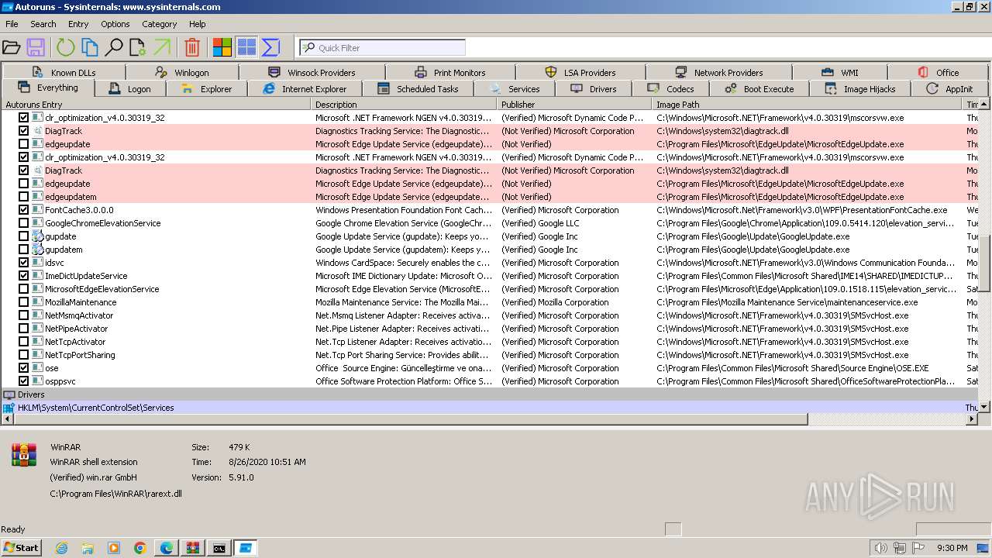Disable the ImeDictUpdateService checkbox

coord(23,276)
